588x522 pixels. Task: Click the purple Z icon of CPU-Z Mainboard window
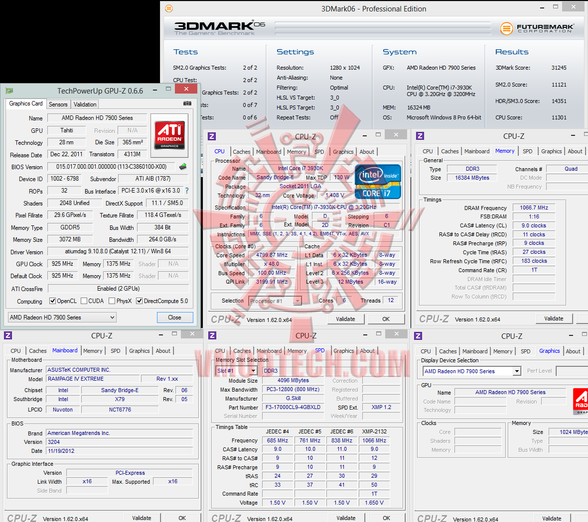click(8, 335)
